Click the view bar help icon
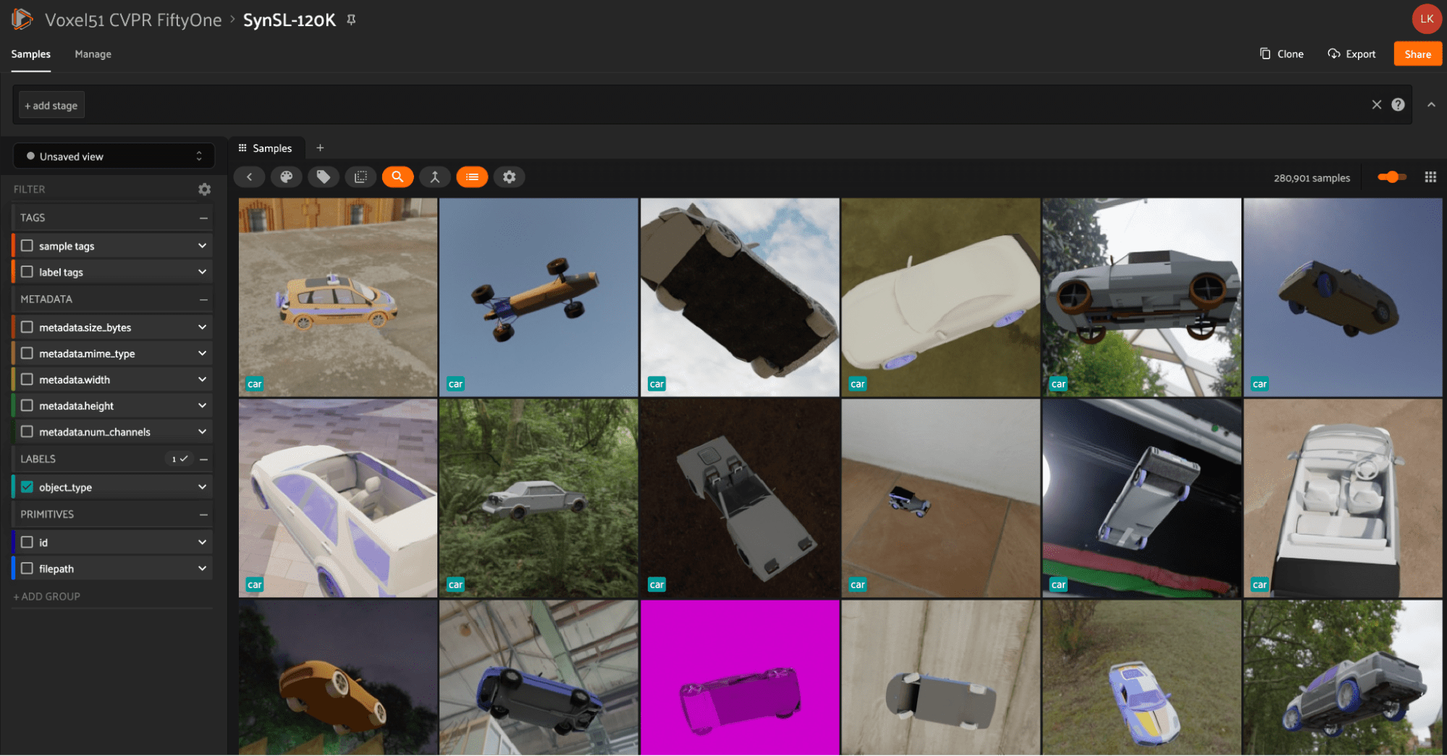 point(1398,105)
